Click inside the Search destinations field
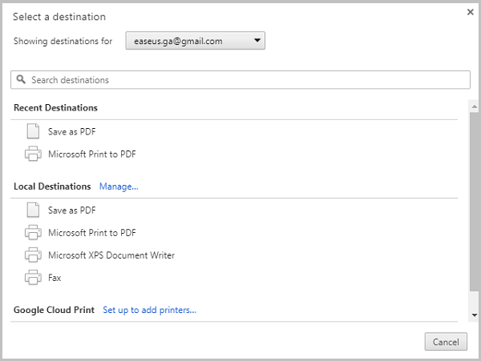The height and width of the screenshot is (361, 481). 240,80
